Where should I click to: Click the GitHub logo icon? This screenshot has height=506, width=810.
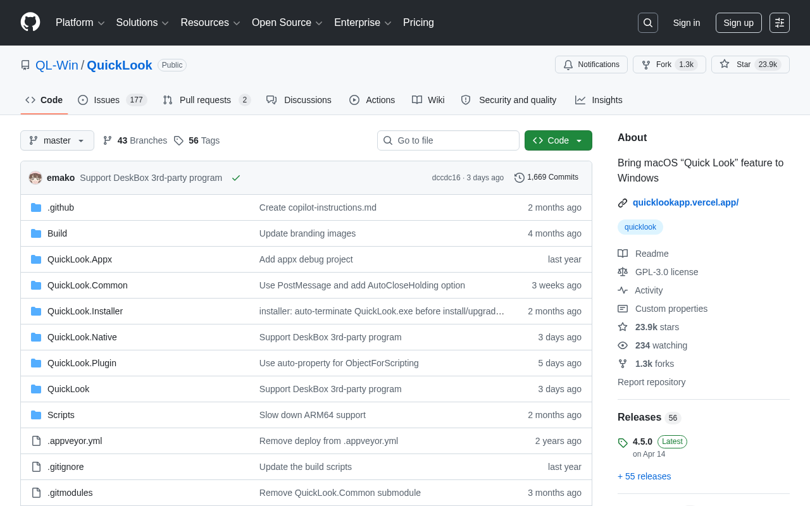tap(30, 22)
